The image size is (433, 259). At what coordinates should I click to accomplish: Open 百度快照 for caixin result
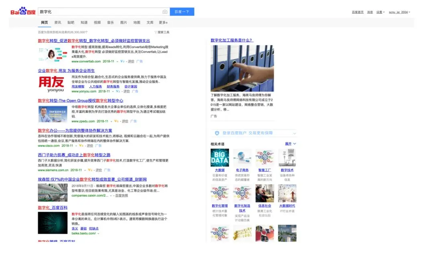(x=121, y=196)
